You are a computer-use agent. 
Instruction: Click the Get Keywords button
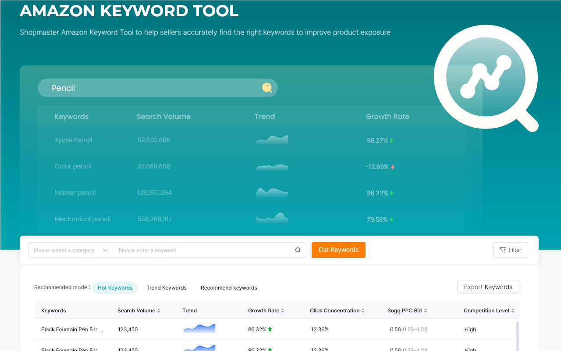338,250
